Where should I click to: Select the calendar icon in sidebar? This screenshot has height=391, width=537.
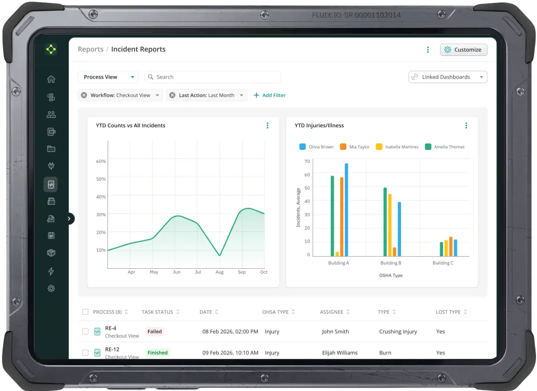click(x=51, y=236)
